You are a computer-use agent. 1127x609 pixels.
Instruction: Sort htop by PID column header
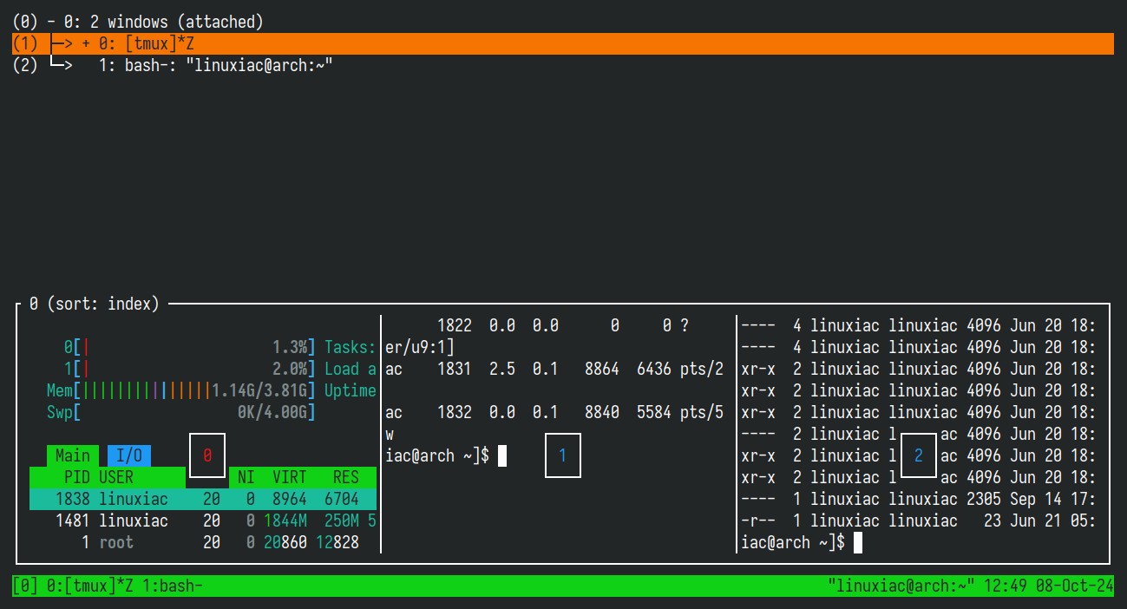(x=77, y=477)
